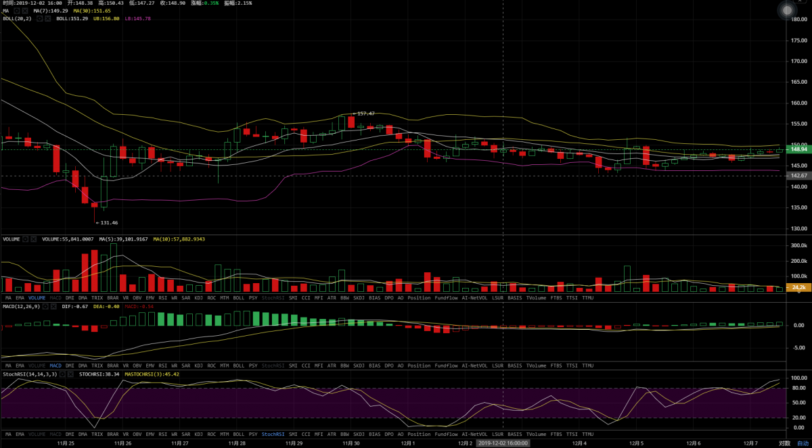812x448 pixels.
Task: Toggle 对数 logarithmic scale
Action: click(x=784, y=443)
